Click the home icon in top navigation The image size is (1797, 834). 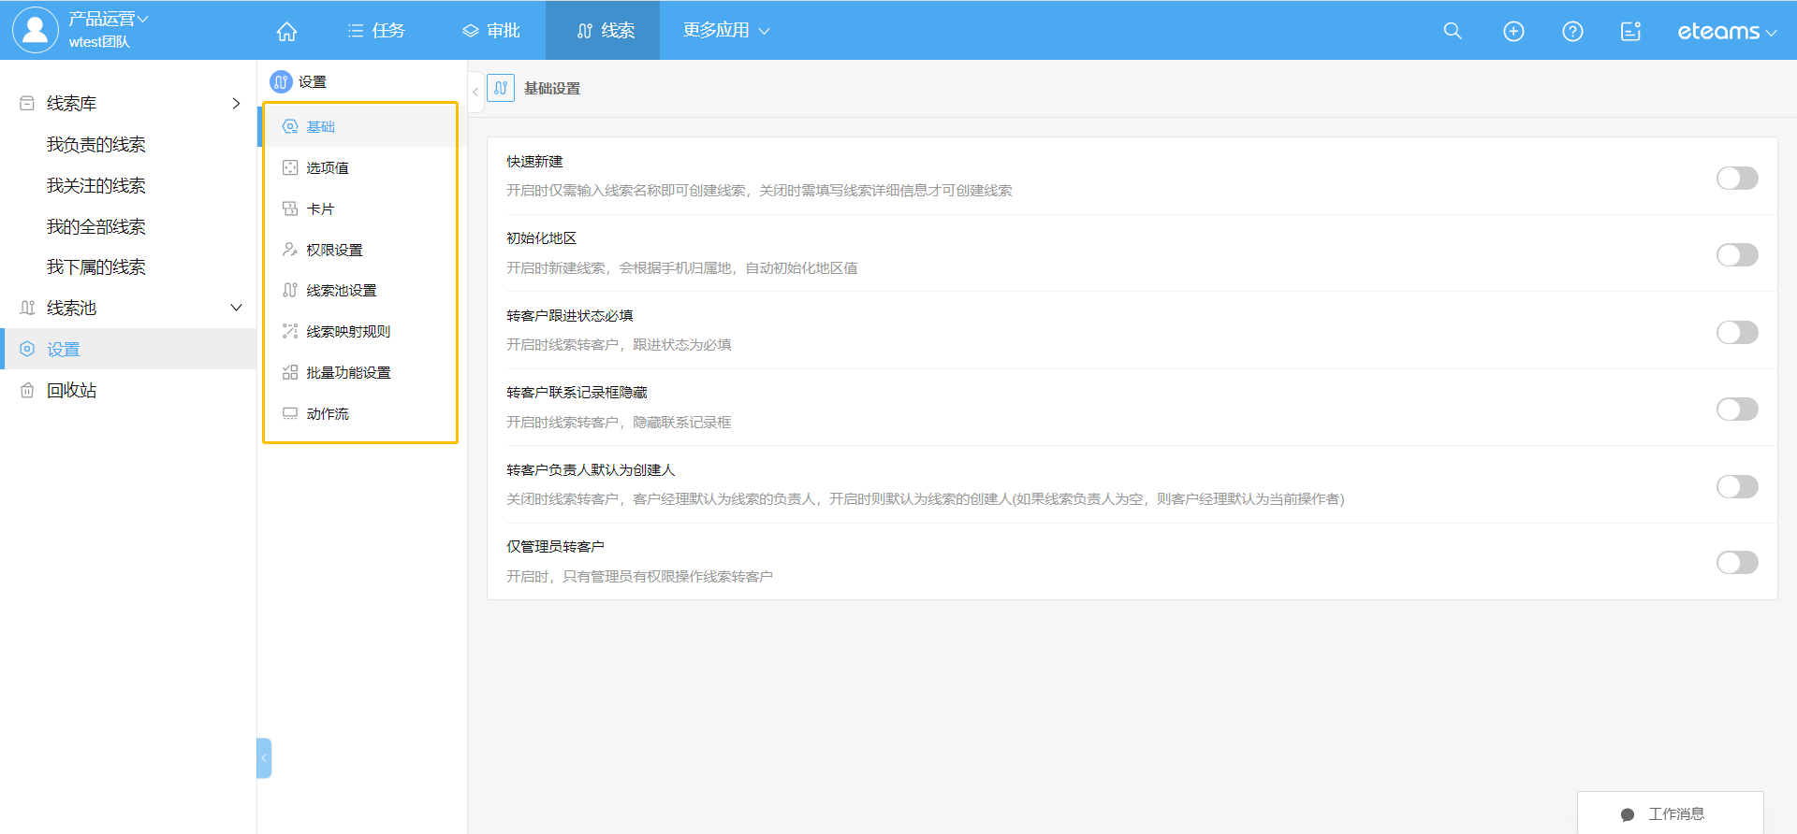[286, 31]
